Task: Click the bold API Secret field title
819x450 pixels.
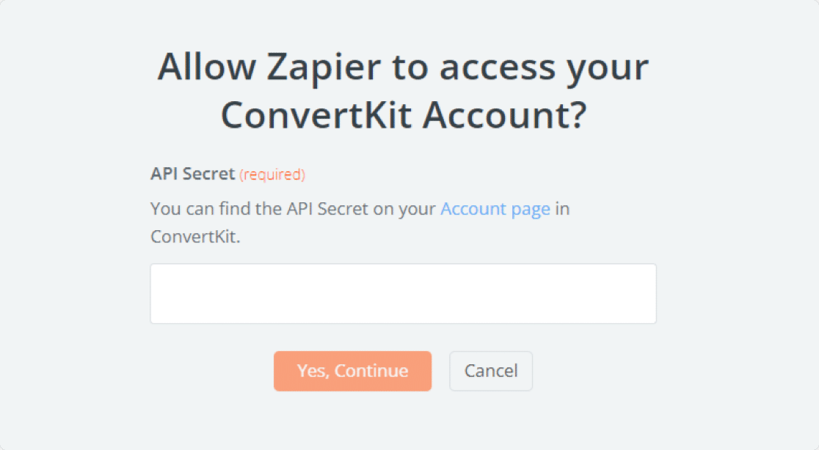Action: click(x=193, y=174)
